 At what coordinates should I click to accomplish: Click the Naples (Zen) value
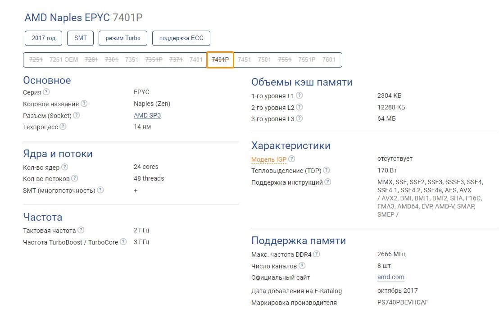coord(152,104)
